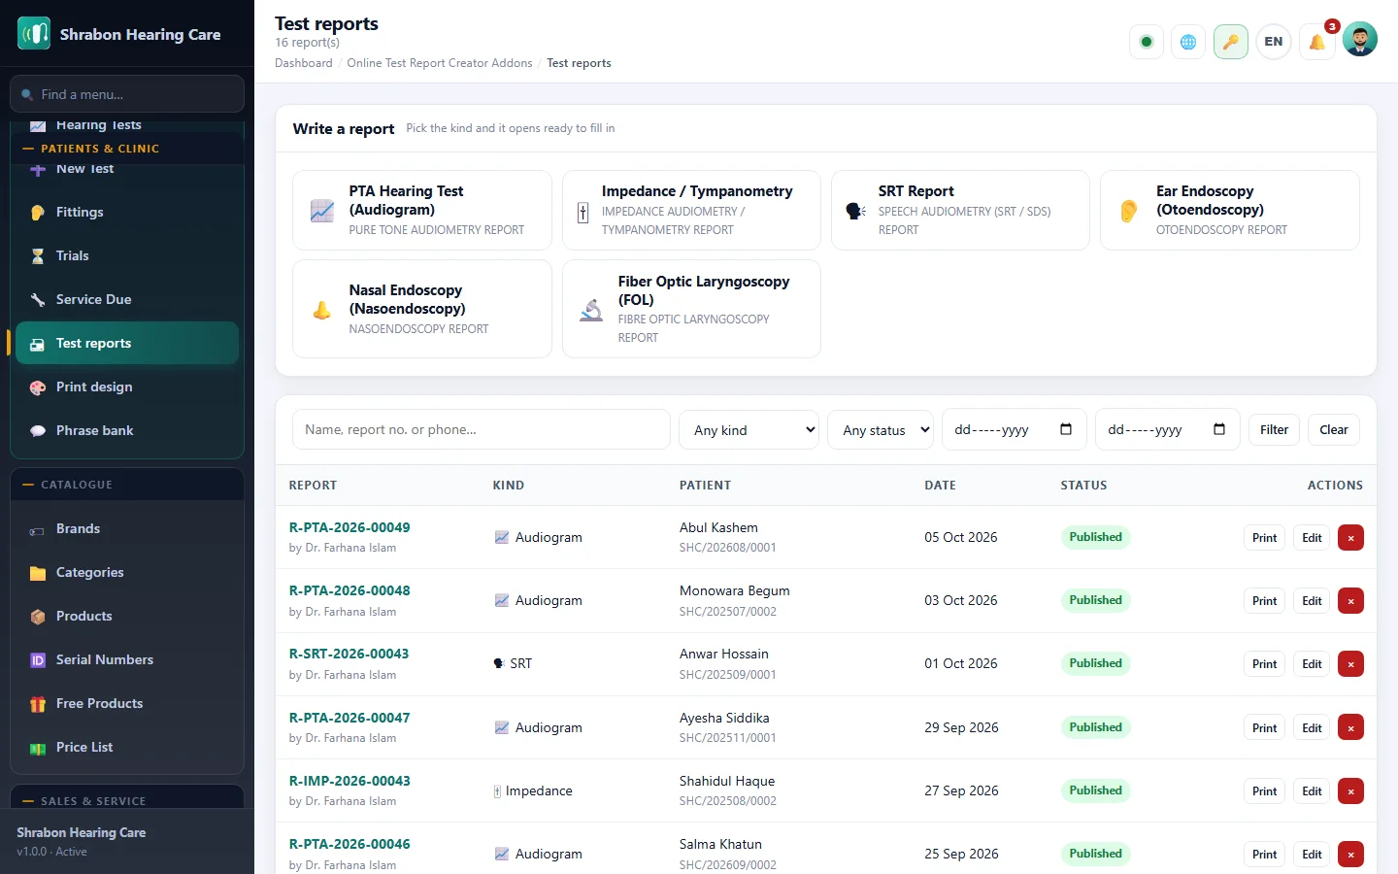Image resolution: width=1398 pixels, height=874 pixels.
Task: Start a Fiber Optic Laryngoscopy (FOL) report
Action: click(x=691, y=309)
